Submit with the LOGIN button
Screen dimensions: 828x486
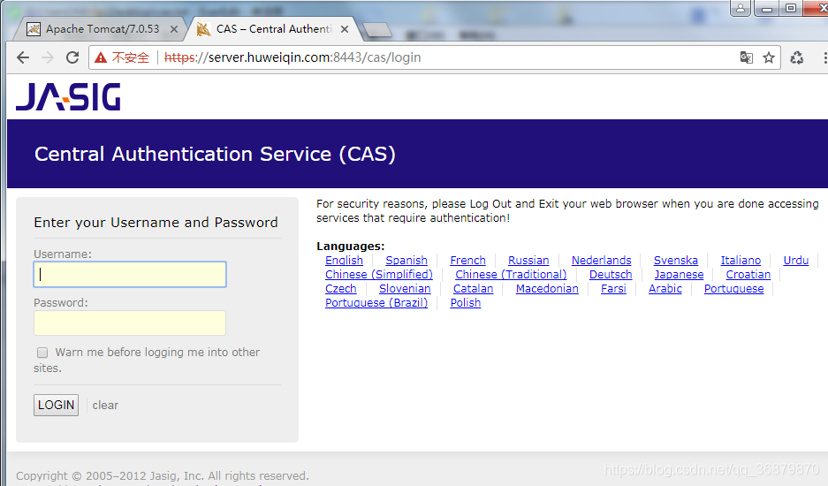[x=56, y=406]
